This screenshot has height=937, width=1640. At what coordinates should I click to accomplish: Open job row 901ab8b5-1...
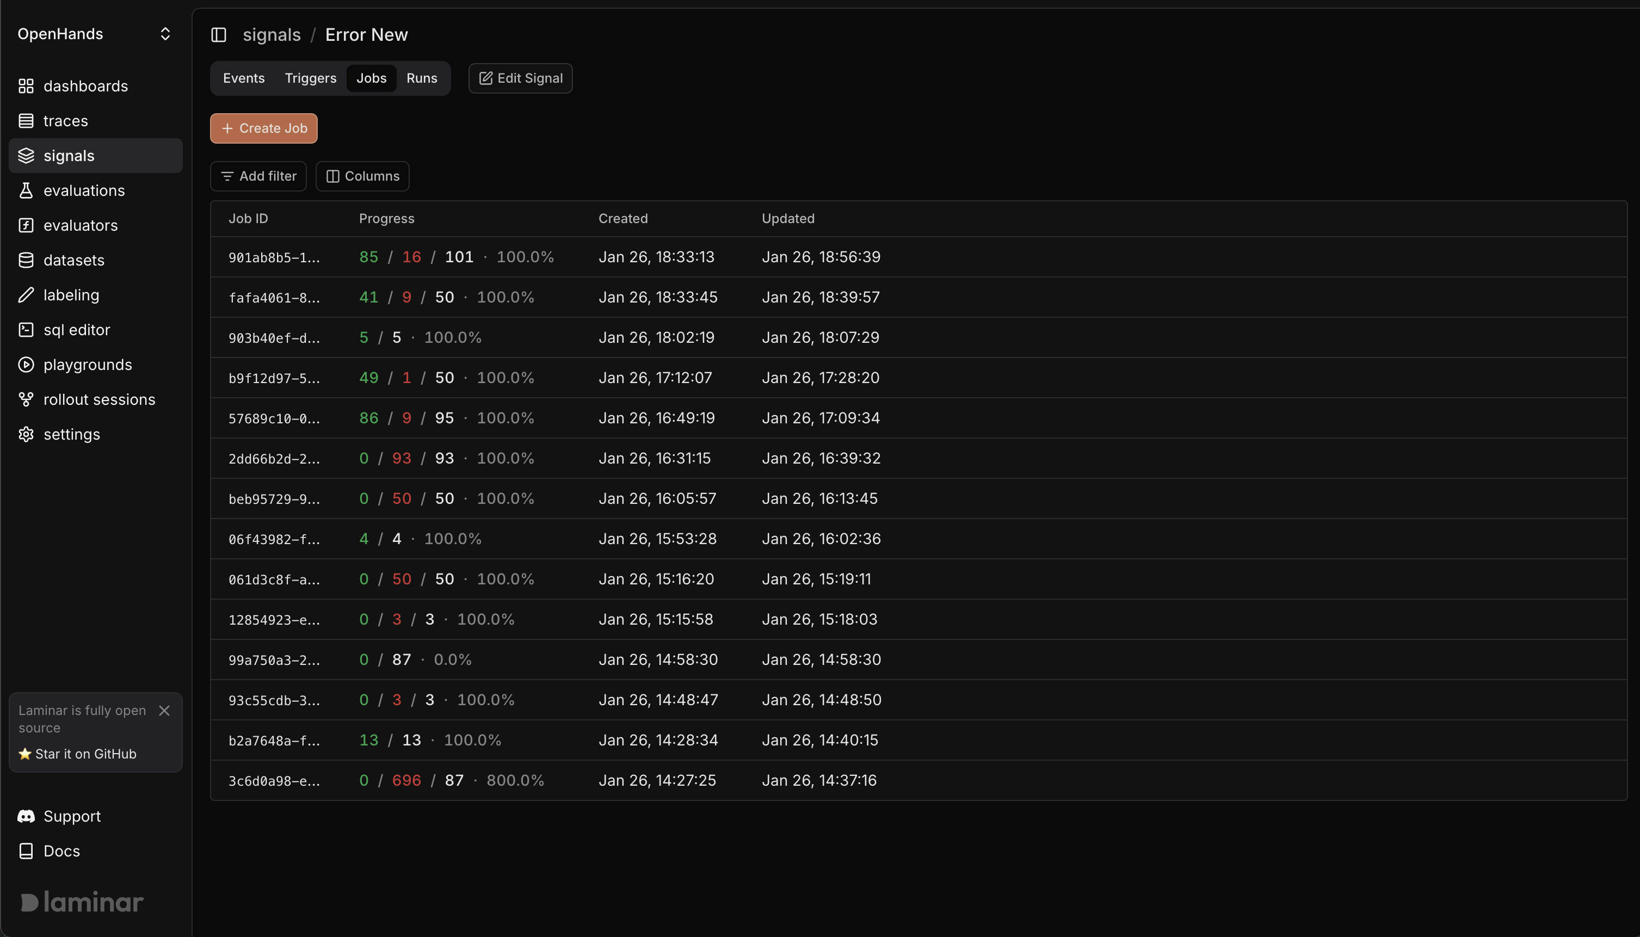coord(274,257)
